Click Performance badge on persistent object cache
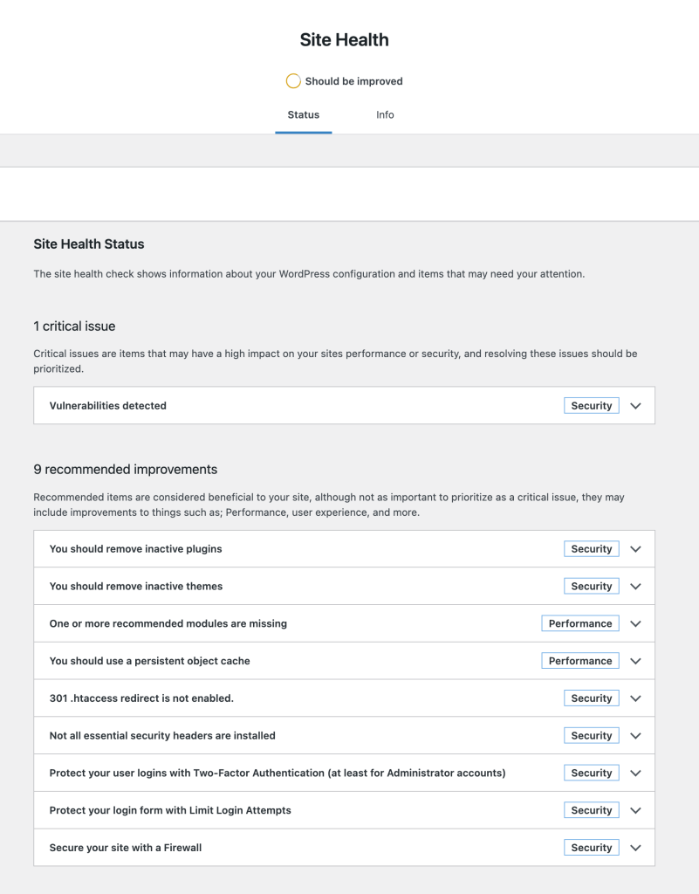699x894 pixels. point(580,661)
